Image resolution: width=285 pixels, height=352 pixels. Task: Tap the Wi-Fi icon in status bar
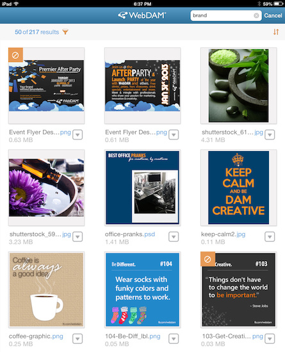(x=16, y=4)
